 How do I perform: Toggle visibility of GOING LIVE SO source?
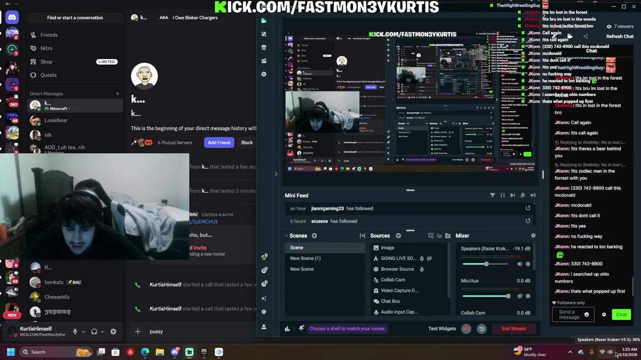tap(429, 258)
